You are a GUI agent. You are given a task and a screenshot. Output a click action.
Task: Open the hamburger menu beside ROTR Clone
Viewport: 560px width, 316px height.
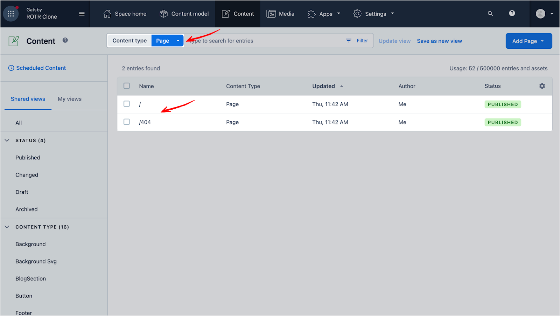tap(82, 14)
